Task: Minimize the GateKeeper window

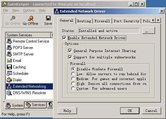Action: click(131, 4)
